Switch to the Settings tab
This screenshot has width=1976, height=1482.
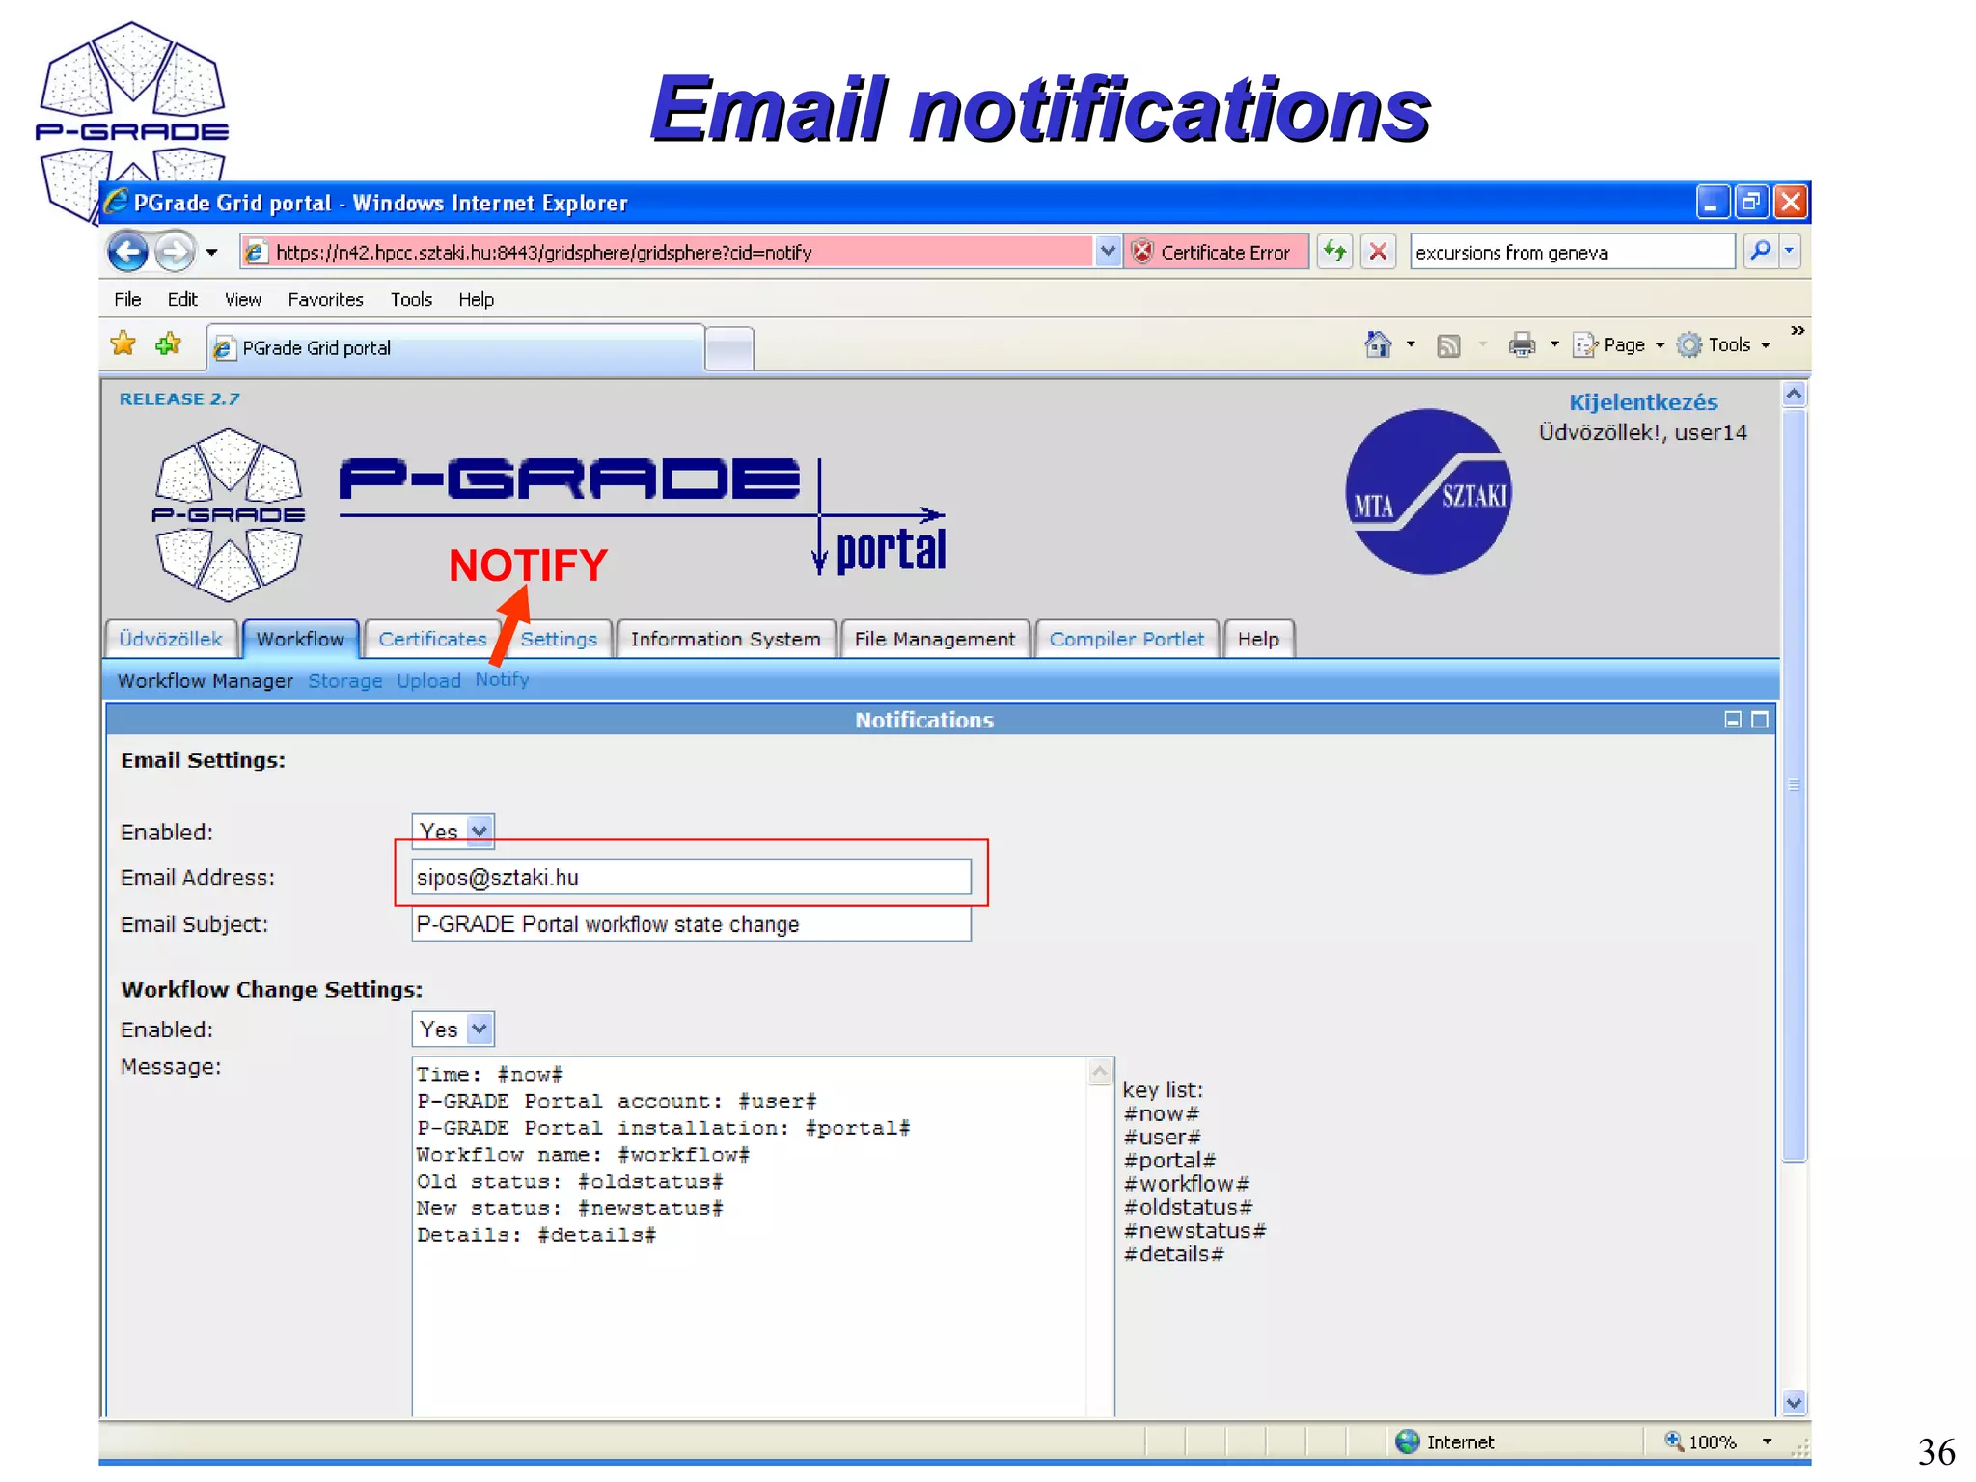pos(559,639)
